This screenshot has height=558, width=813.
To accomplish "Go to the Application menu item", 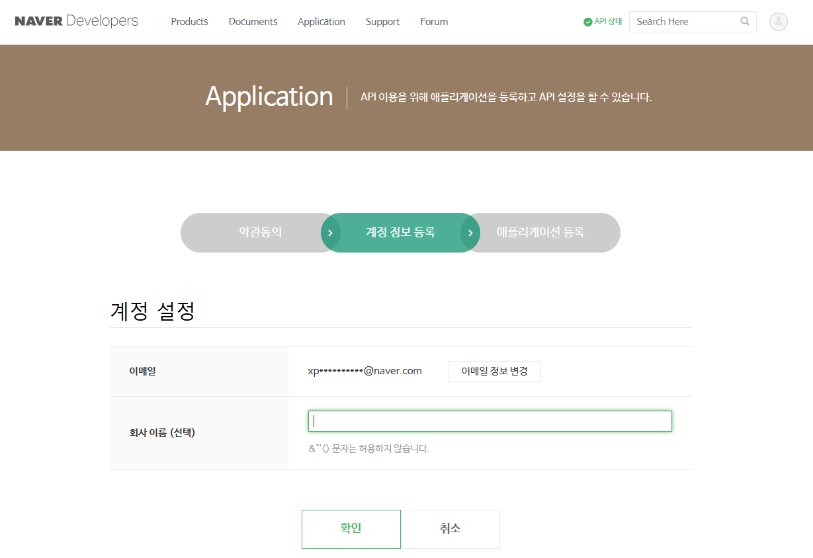I will click(x=321, y=22).
